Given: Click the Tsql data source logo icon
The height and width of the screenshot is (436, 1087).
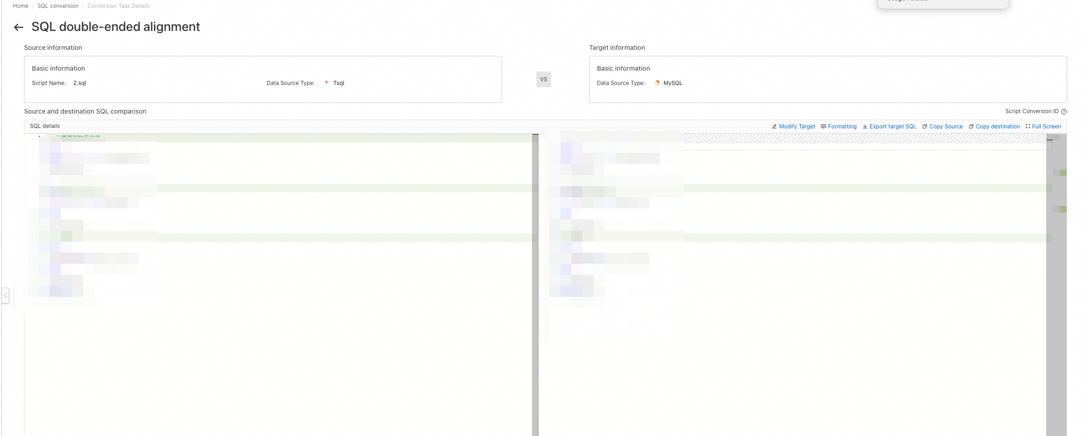Looking at the screenshot, I should click(327, 83).
